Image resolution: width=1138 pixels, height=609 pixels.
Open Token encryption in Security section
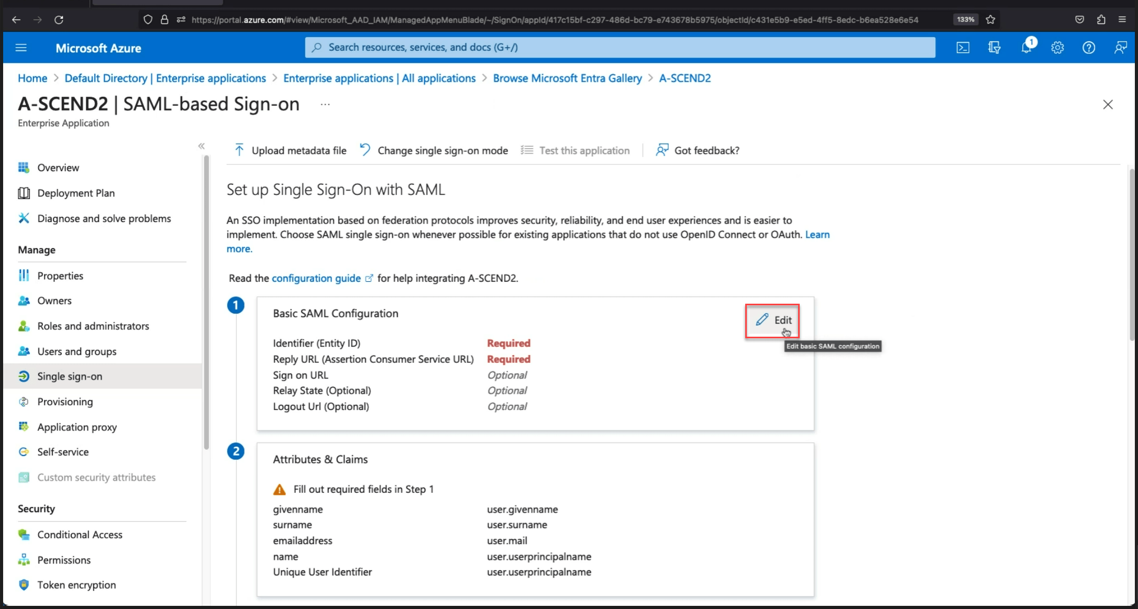[76, 585]
